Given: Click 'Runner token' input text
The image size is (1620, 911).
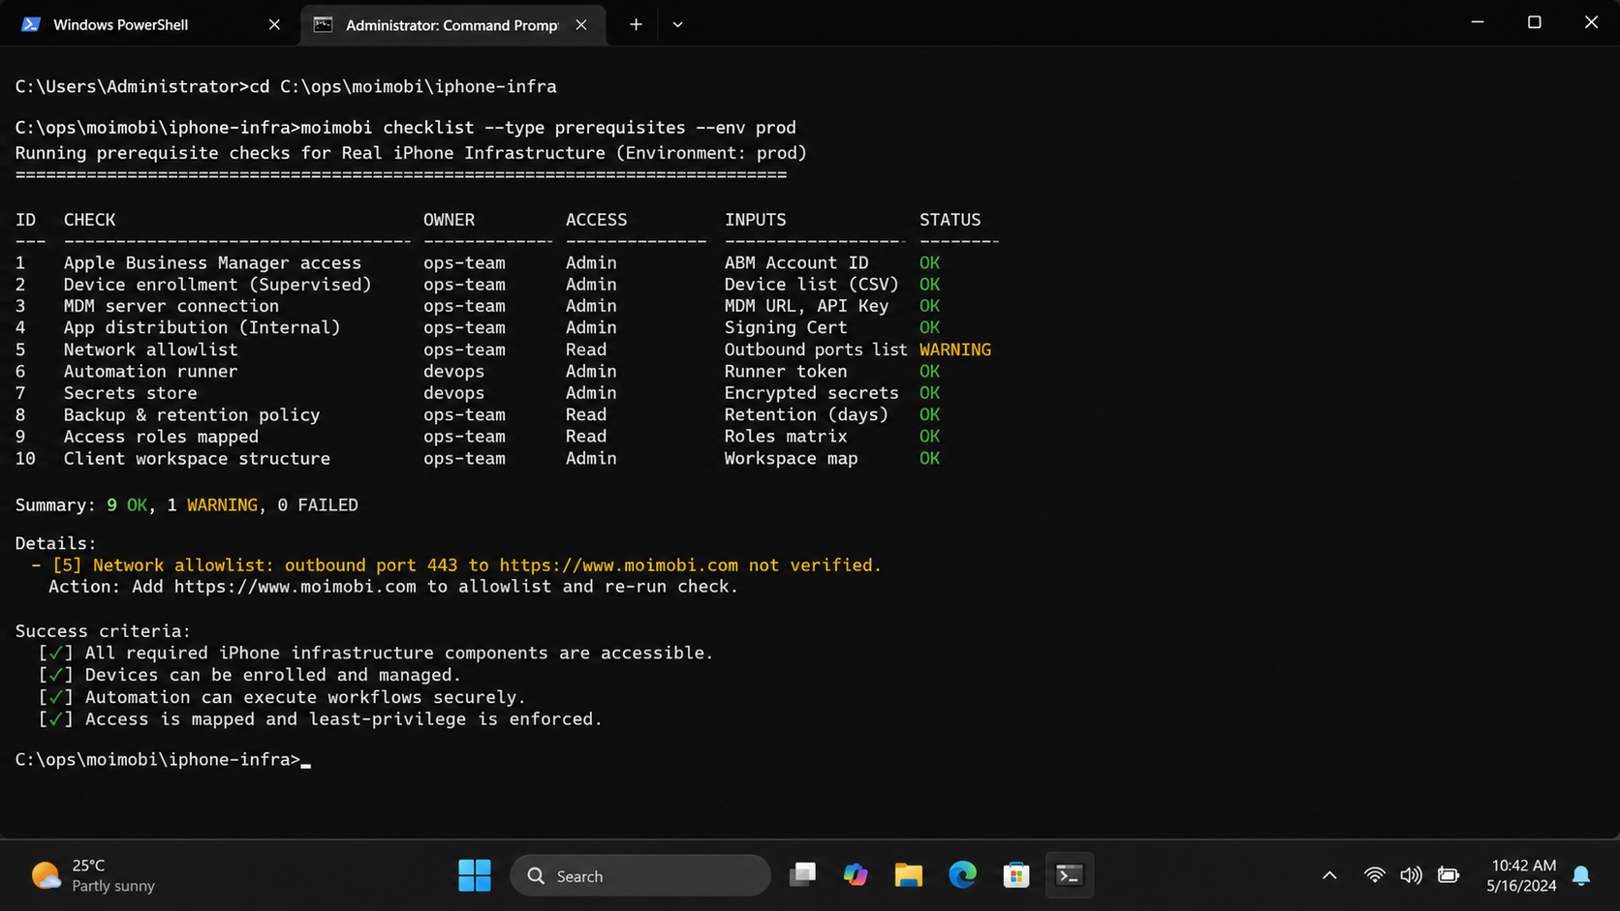Looking at the screenshot, I should click(x=786, y=371).
